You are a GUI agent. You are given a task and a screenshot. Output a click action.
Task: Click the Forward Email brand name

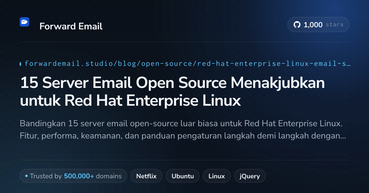click(x=71, y=26)
